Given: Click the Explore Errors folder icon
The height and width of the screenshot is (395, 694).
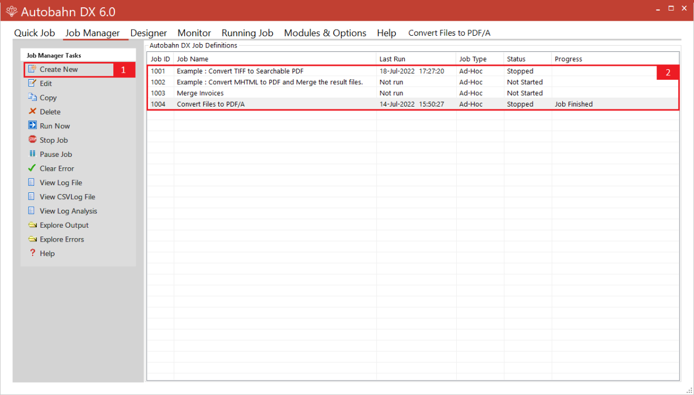Looking at the screenshot, I should [32, 239].
